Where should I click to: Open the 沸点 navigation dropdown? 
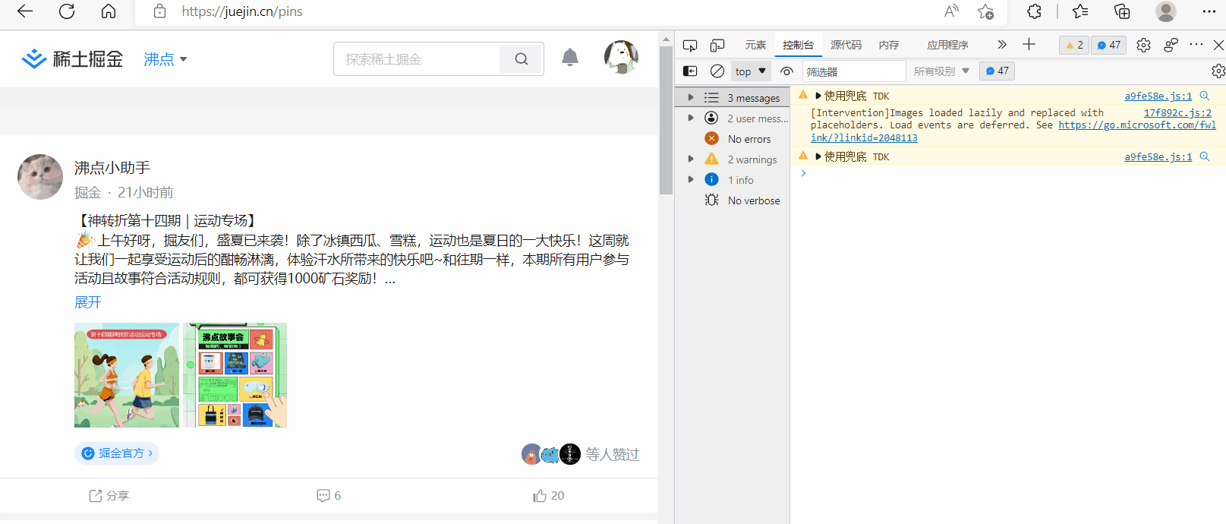click(165, 59)
